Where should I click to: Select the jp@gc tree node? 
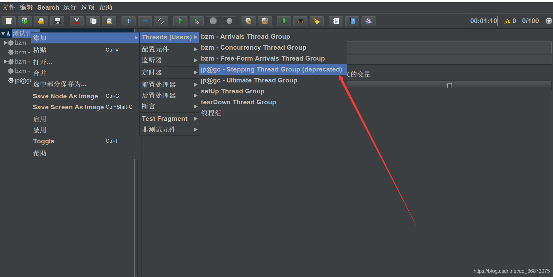click(x=19, y=80)
